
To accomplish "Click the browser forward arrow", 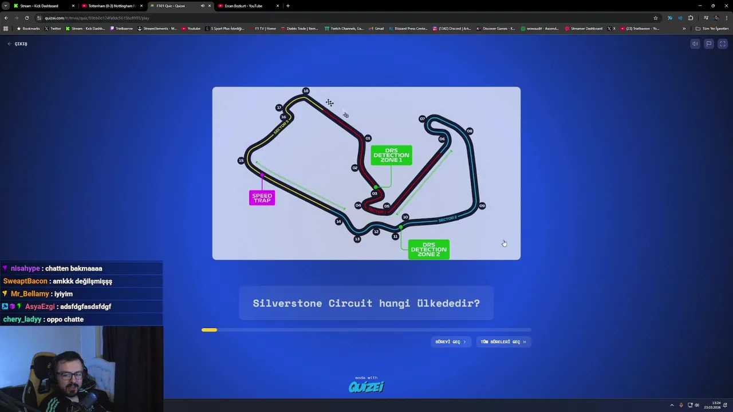I will (16, 18).
